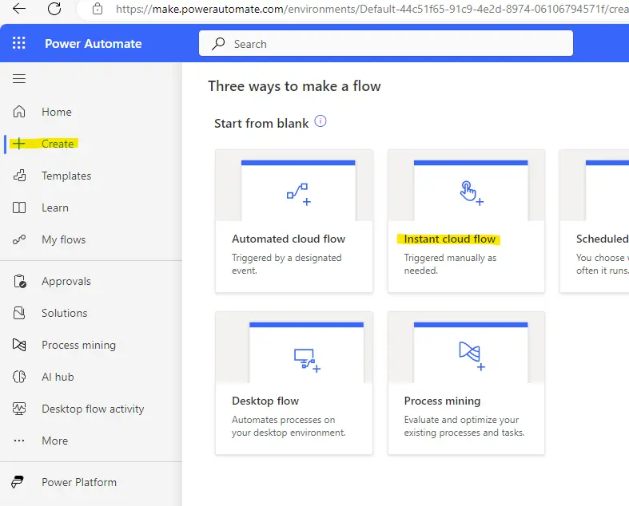Click the info icon beside Start from blank
Viewport: 629px width, 506px height.
coord(320,122)
